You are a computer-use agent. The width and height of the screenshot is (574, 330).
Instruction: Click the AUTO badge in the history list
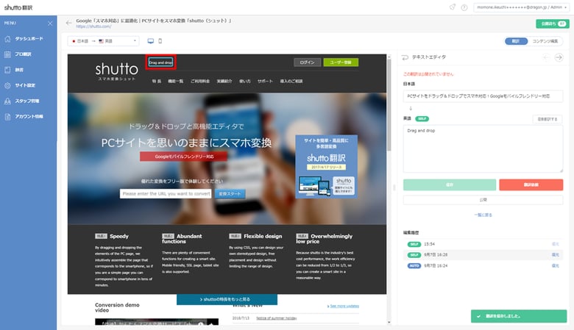tap(414, 265)
